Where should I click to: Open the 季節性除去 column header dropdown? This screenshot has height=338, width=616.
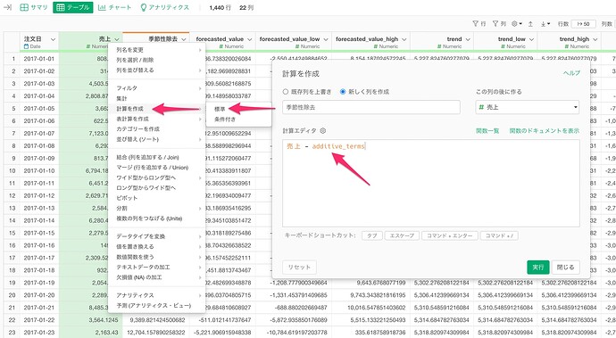click(x=184, y=39)
